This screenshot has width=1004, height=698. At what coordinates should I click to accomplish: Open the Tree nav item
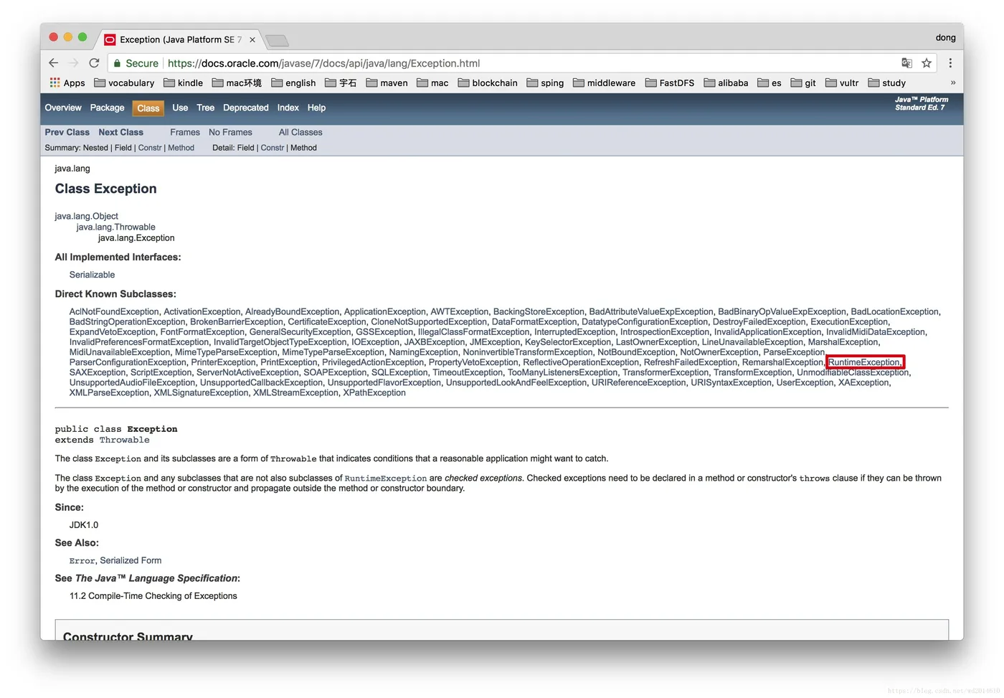[x=205, y=108]
